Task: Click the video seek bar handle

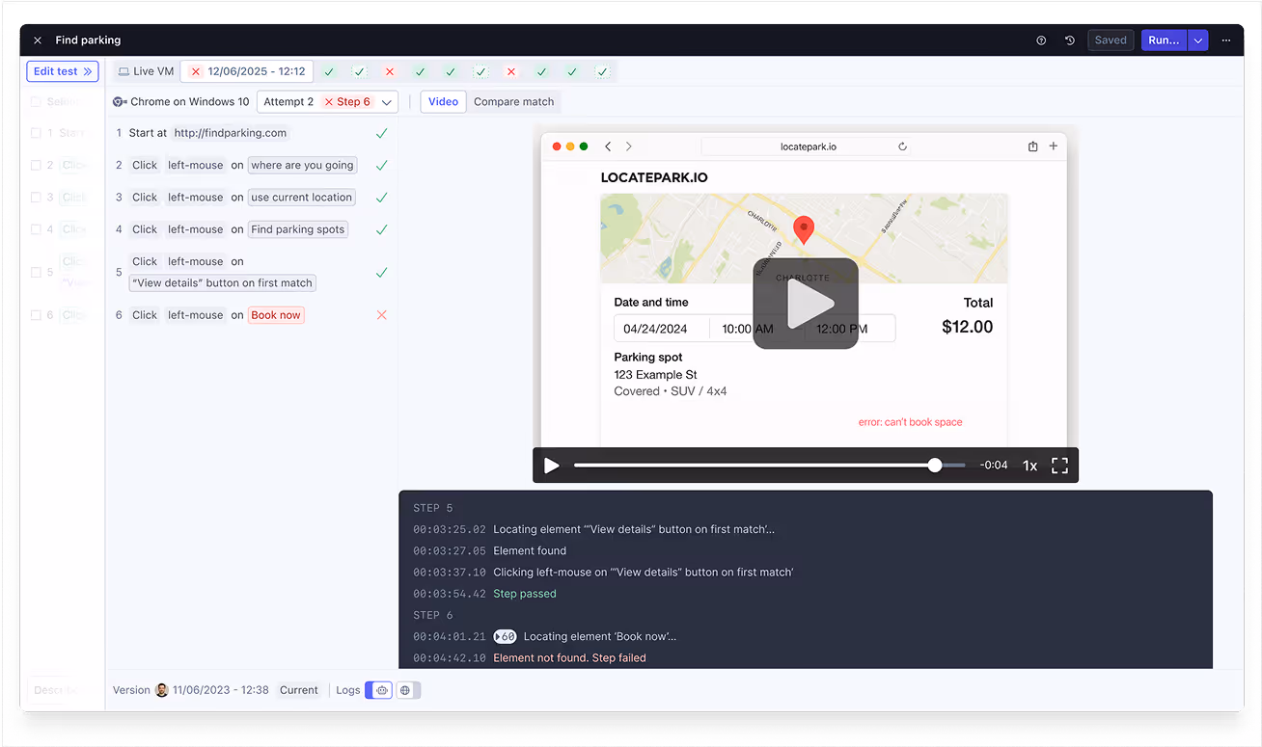Action: click(935, 466)
